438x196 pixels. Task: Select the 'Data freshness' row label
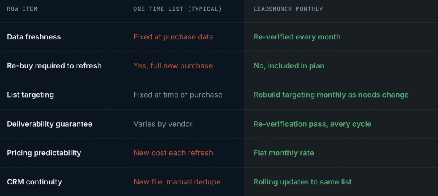[34, 37]
